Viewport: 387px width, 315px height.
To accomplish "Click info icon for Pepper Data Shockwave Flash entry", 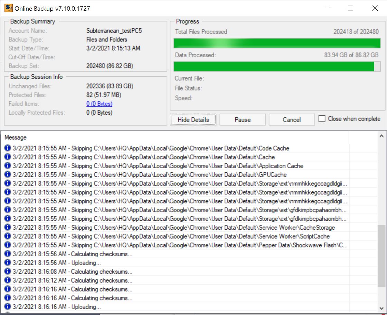I will pyautogui.click(x=8, y=245).
